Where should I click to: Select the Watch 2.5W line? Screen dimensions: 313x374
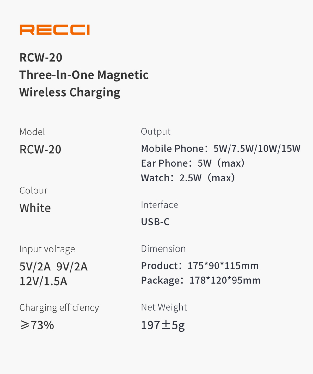[188, 178]
